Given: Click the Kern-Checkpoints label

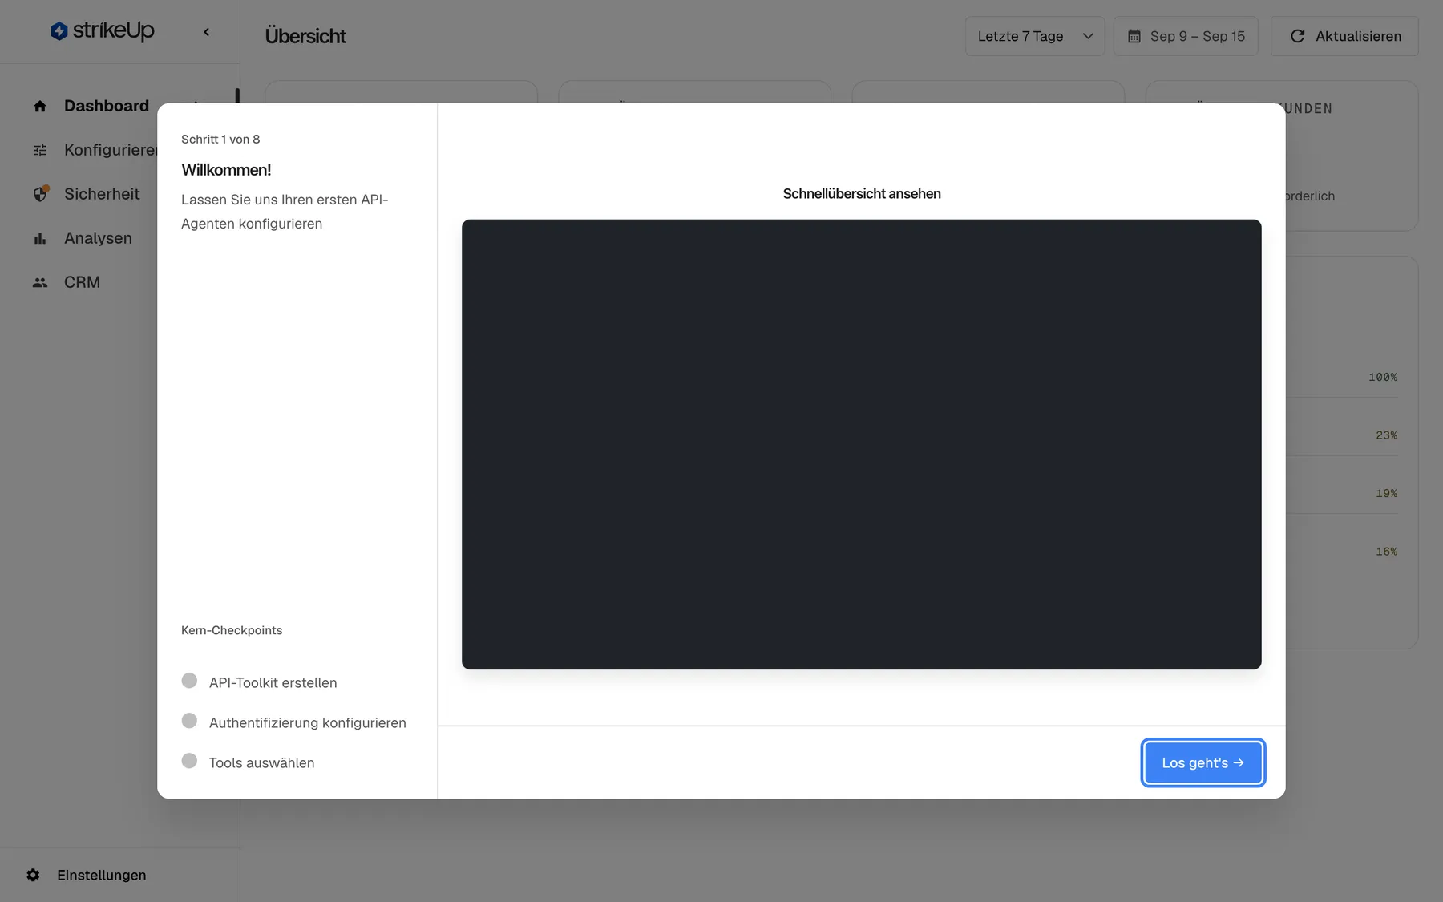Looking at the screenshot, I should tap(232, 630).
